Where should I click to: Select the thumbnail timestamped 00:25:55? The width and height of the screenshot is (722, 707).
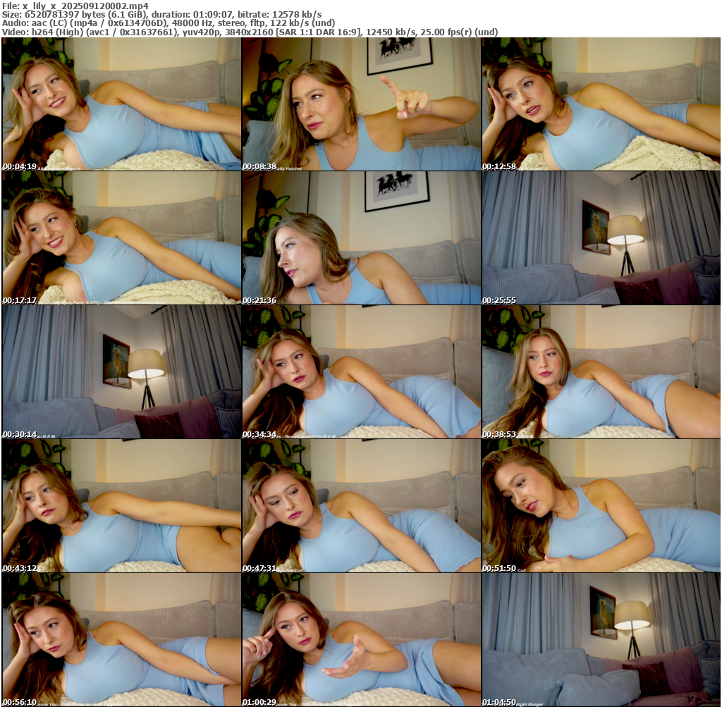pos(601,238)
